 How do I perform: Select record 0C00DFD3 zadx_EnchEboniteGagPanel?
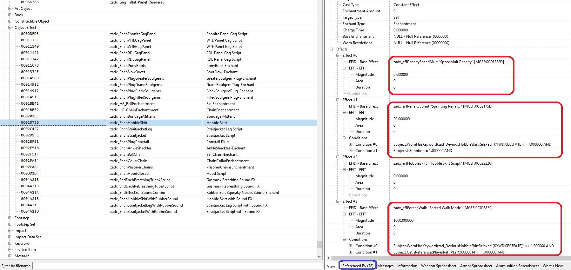(x=158, y=34)
